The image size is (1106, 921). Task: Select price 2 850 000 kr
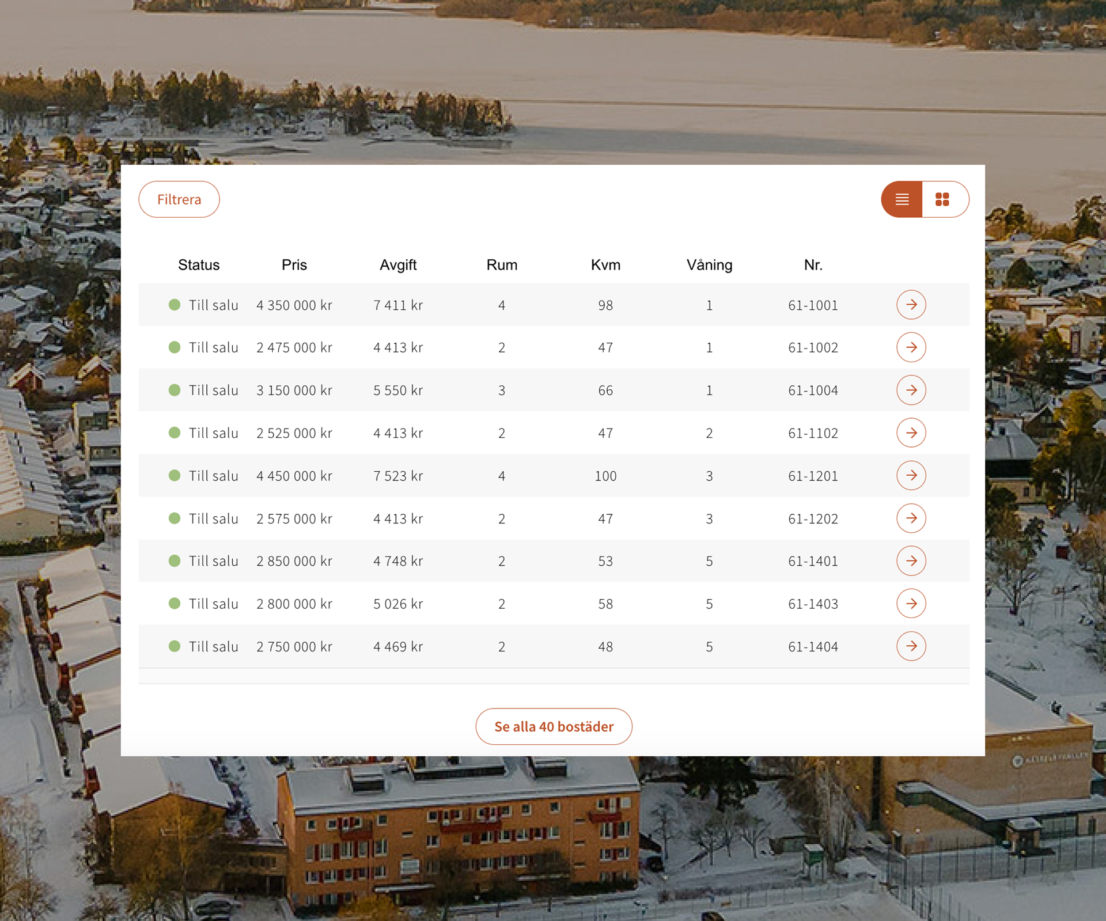[294, 561]
